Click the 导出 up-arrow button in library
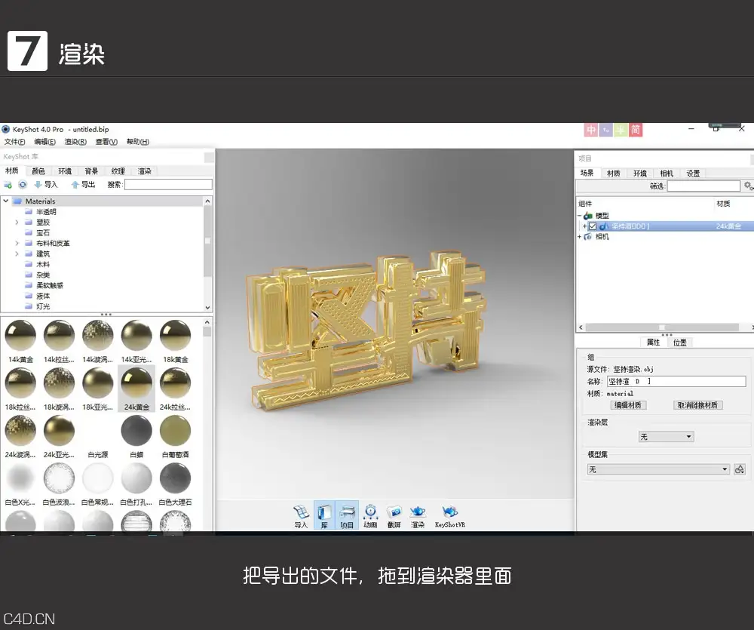Screen dimensions: 754x630 pyautogui.click(x=83, y=185)
